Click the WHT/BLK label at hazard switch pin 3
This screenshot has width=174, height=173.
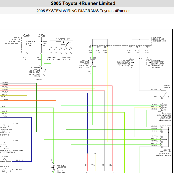click(x=154, y=89)
